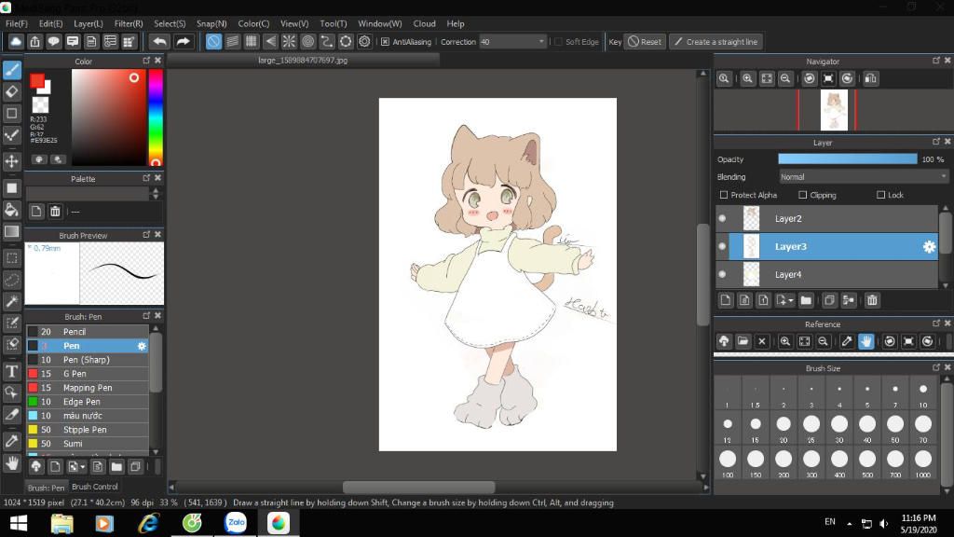
Task: Switch to the Brush Control tab
Action: 95,487
